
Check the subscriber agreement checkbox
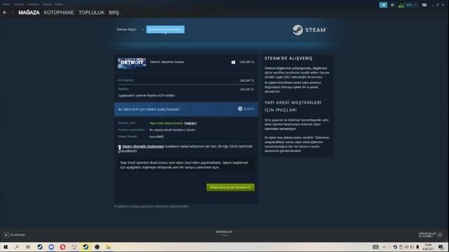119,147
